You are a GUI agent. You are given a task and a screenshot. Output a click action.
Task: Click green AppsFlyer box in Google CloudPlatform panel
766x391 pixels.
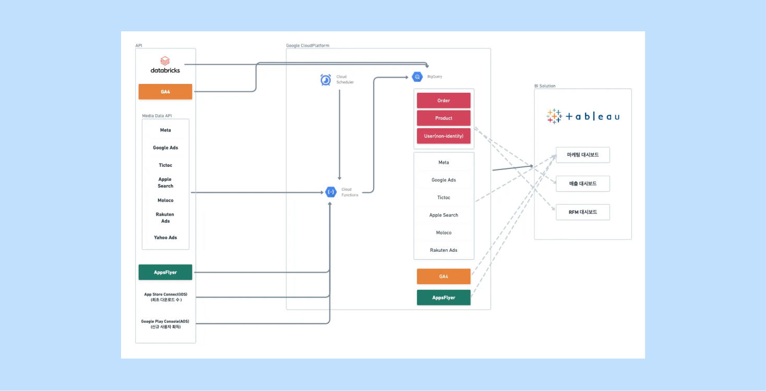444,298
